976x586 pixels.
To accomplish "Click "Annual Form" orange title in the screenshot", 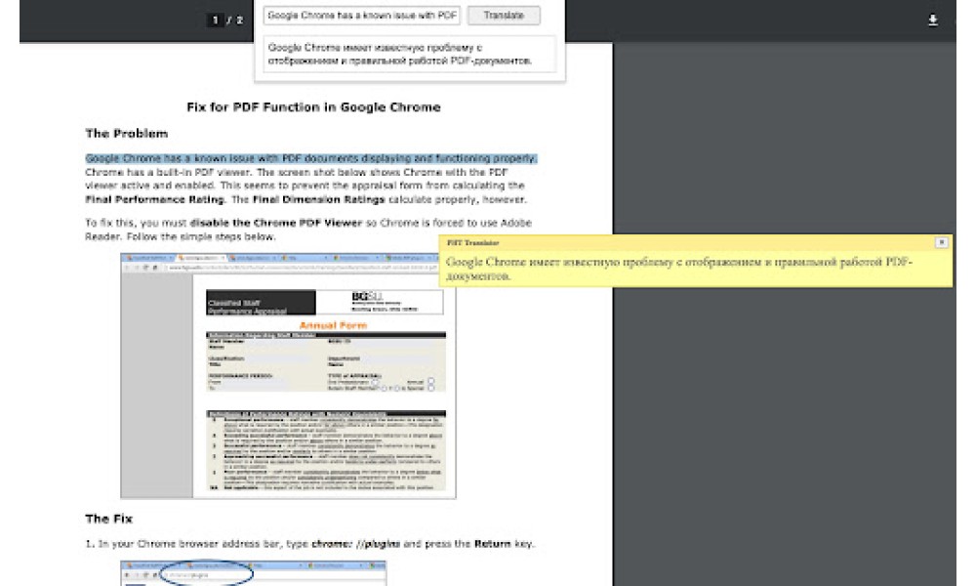I will pos(333,325).
